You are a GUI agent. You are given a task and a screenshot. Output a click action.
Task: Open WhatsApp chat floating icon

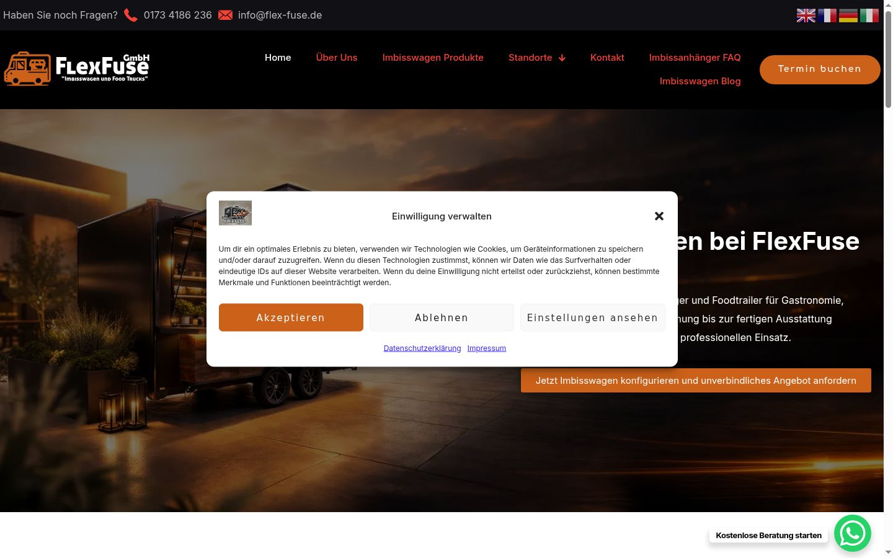point(853,533)
